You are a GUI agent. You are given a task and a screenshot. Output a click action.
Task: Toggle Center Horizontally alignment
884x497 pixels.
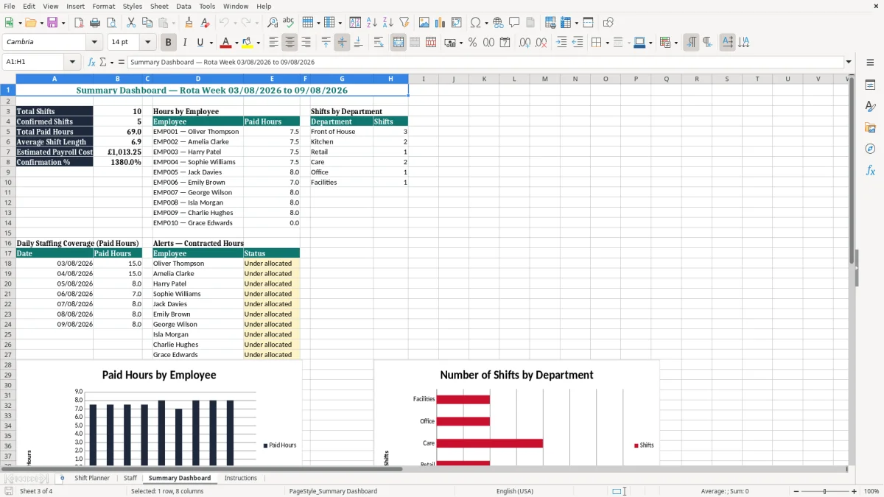coord(290,43)
